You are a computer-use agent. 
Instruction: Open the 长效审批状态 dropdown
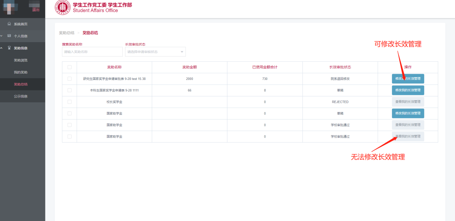(155, 52)
